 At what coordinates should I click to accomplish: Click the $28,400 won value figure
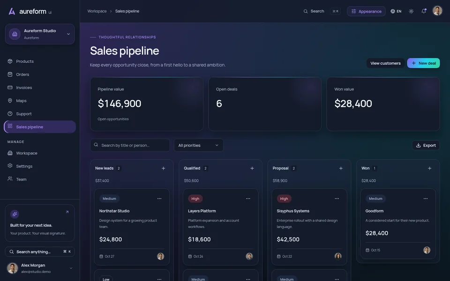(353, 104)
